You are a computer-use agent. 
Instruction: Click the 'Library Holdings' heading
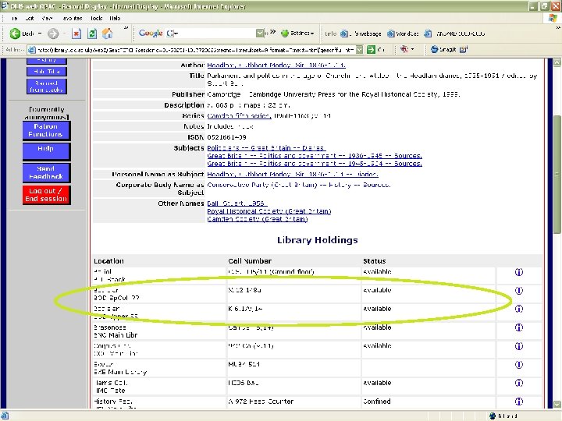point(318,240)
